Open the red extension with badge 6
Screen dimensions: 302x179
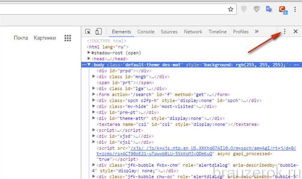point(283,9)
